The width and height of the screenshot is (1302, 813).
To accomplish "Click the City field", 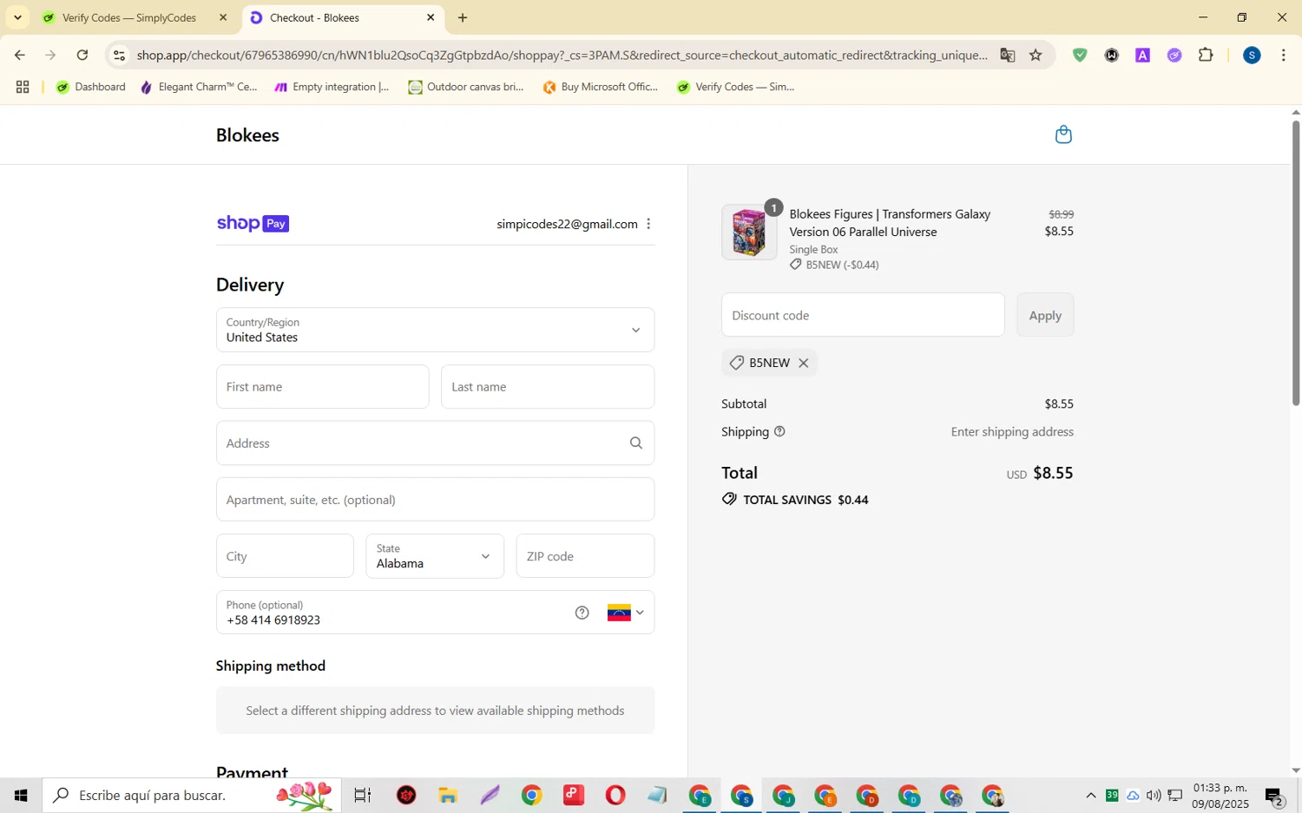I will pos(285,556).
